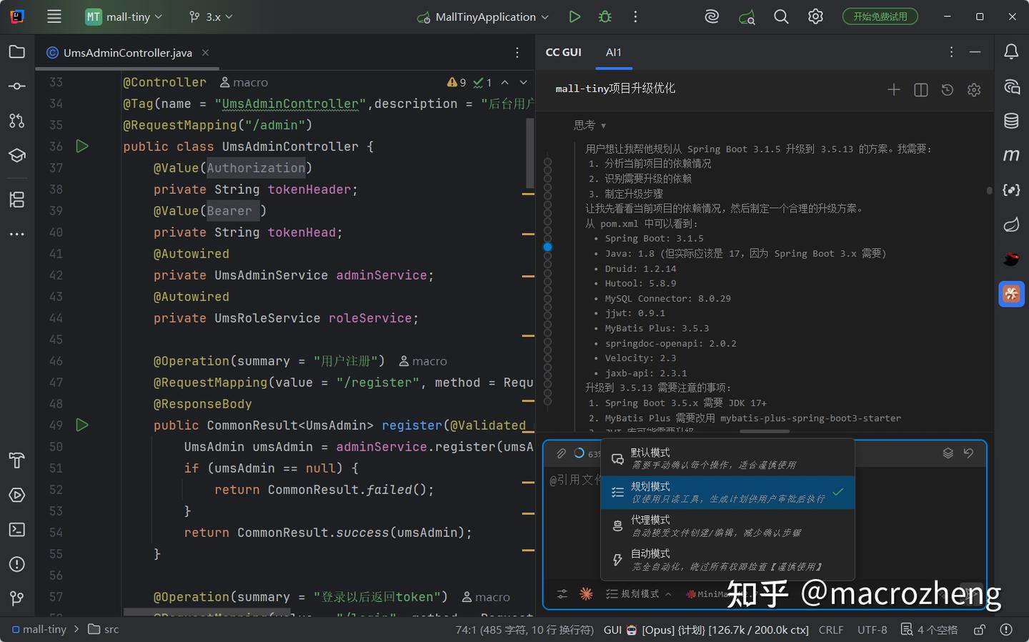Toggle read-only lock in status bar
This screenshot has height=642, width=1029.
coord(980,630)
